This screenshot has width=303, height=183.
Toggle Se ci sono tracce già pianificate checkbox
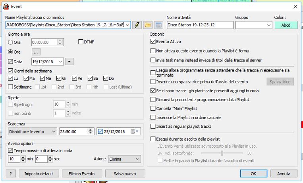point(153,91)
